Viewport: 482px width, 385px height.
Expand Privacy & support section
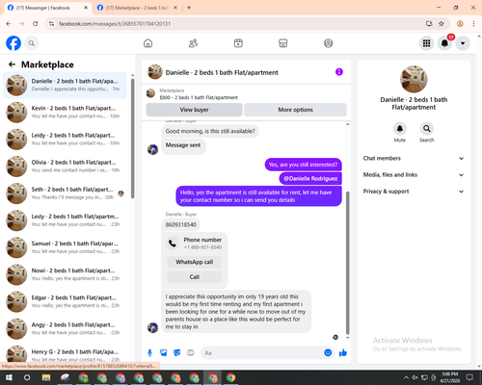point(414,192)
